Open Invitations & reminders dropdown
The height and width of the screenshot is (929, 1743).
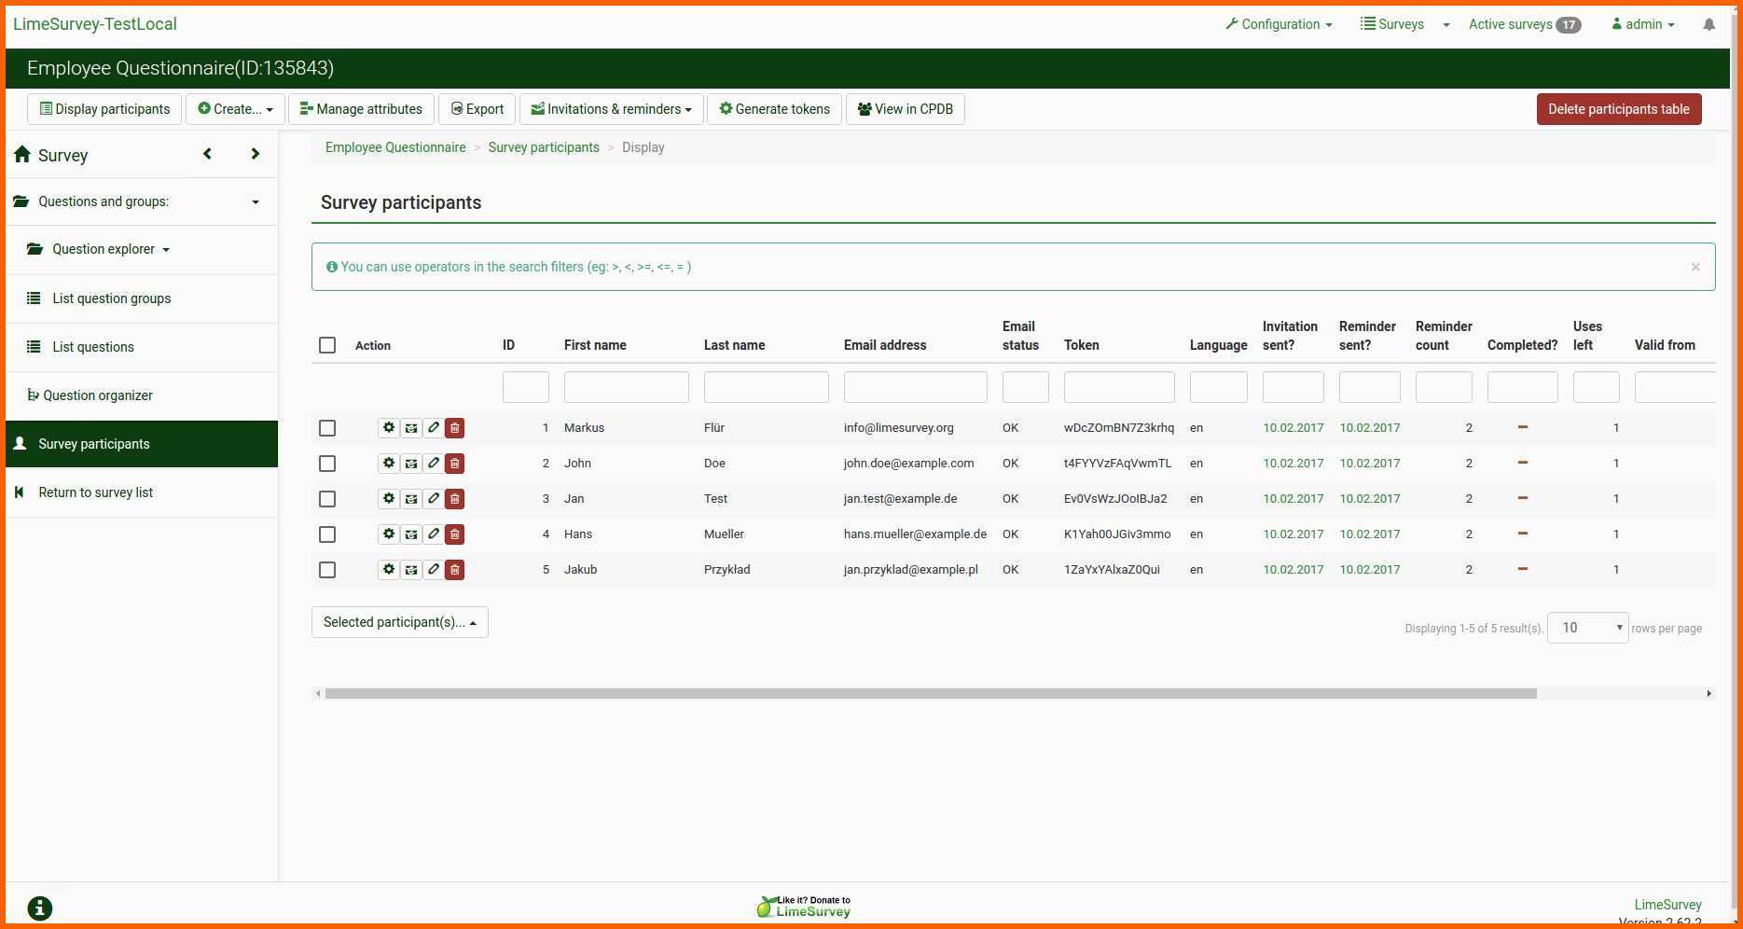click(x=611, y=109)
